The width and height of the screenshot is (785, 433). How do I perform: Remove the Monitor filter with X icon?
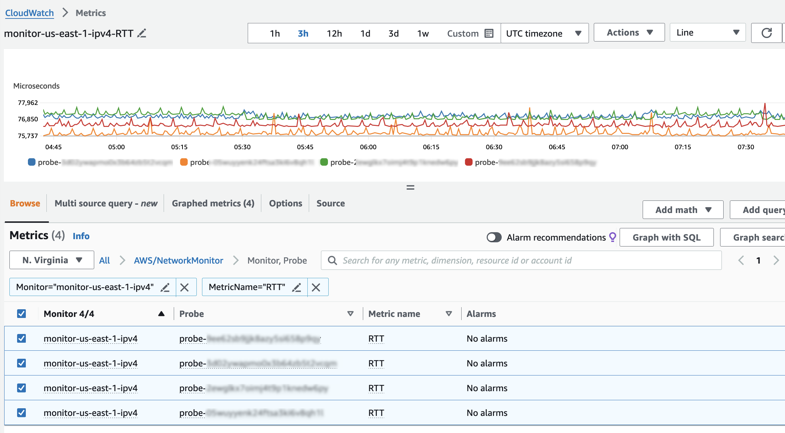185,287
